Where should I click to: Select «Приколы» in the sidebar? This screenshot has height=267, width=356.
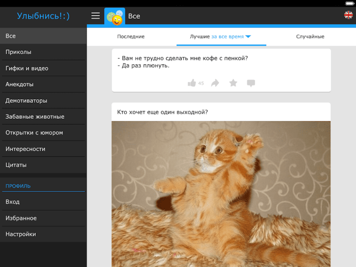click(x=19, y=52)
